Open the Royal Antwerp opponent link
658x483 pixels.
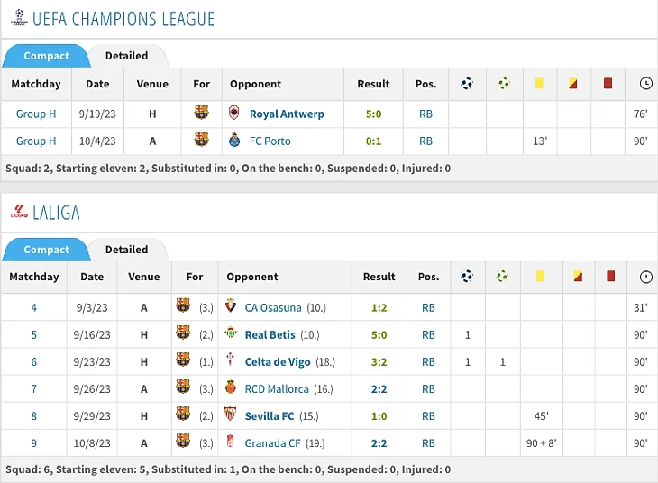click(x=287, y=114)
